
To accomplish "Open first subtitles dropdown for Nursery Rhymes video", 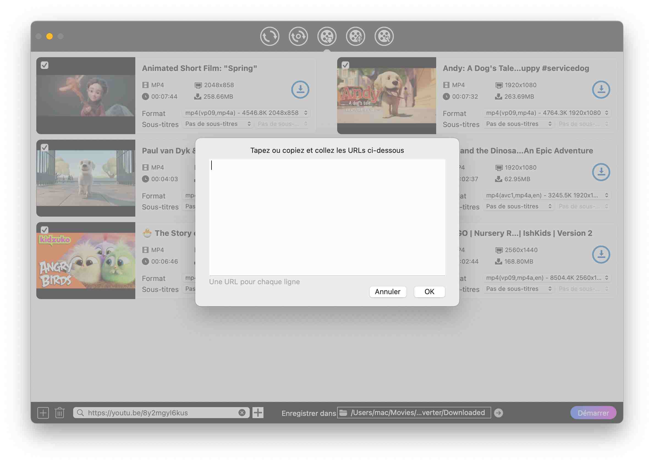I will click(518, 289).
